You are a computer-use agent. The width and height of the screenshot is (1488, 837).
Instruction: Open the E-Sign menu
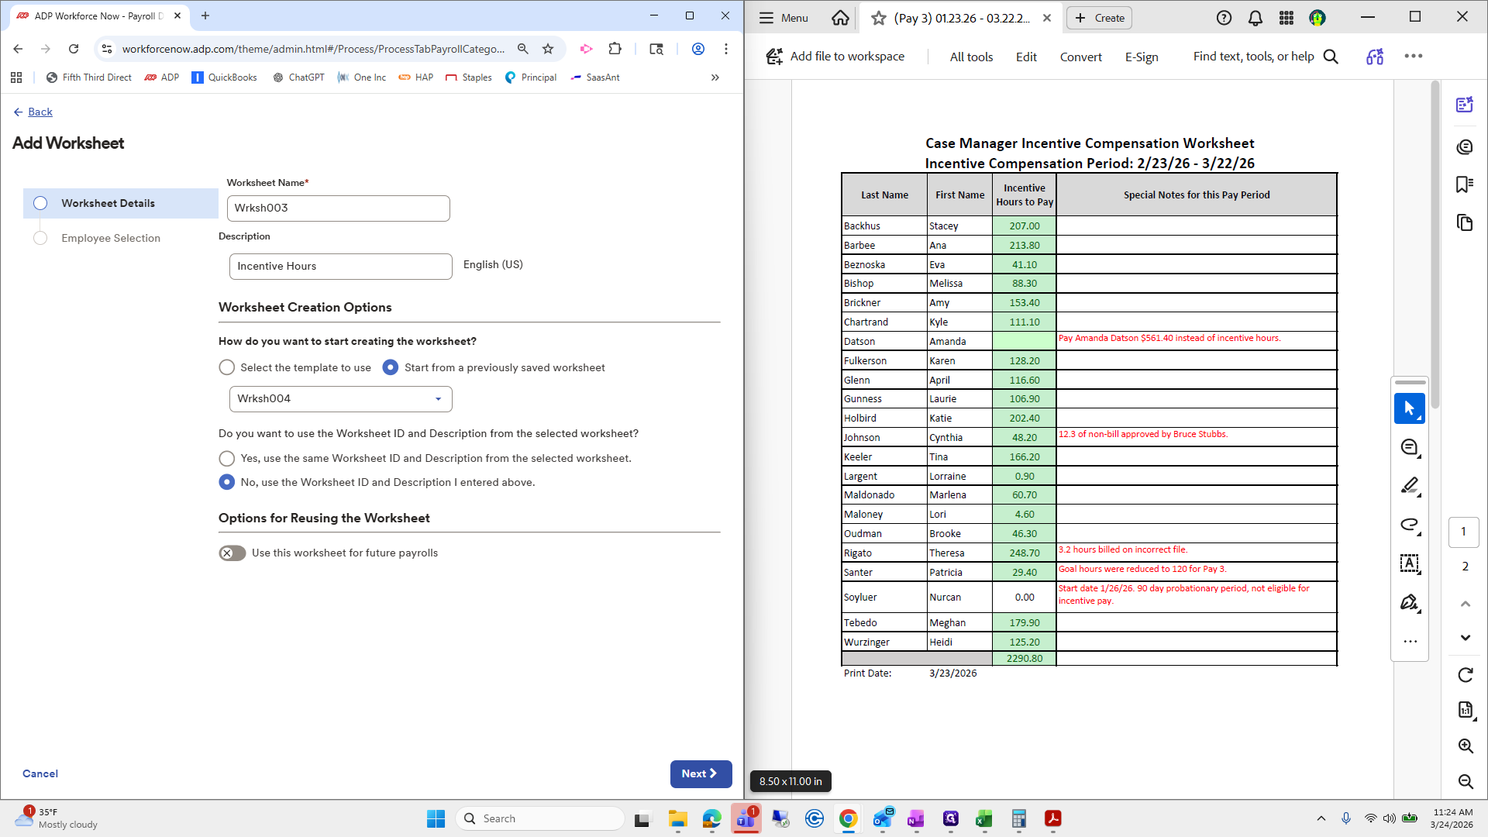(1141, 57)
